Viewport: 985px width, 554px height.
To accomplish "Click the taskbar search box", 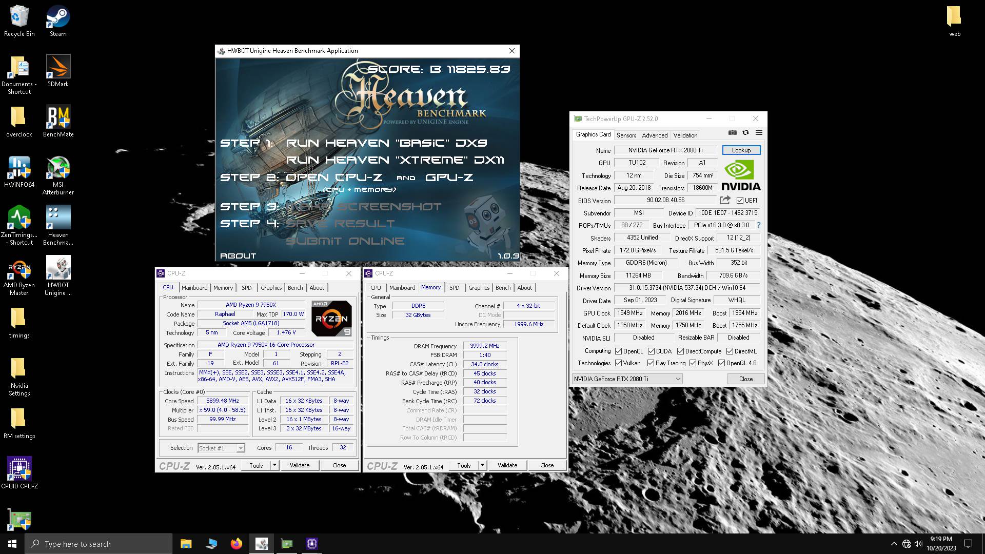I will [98, 544].
